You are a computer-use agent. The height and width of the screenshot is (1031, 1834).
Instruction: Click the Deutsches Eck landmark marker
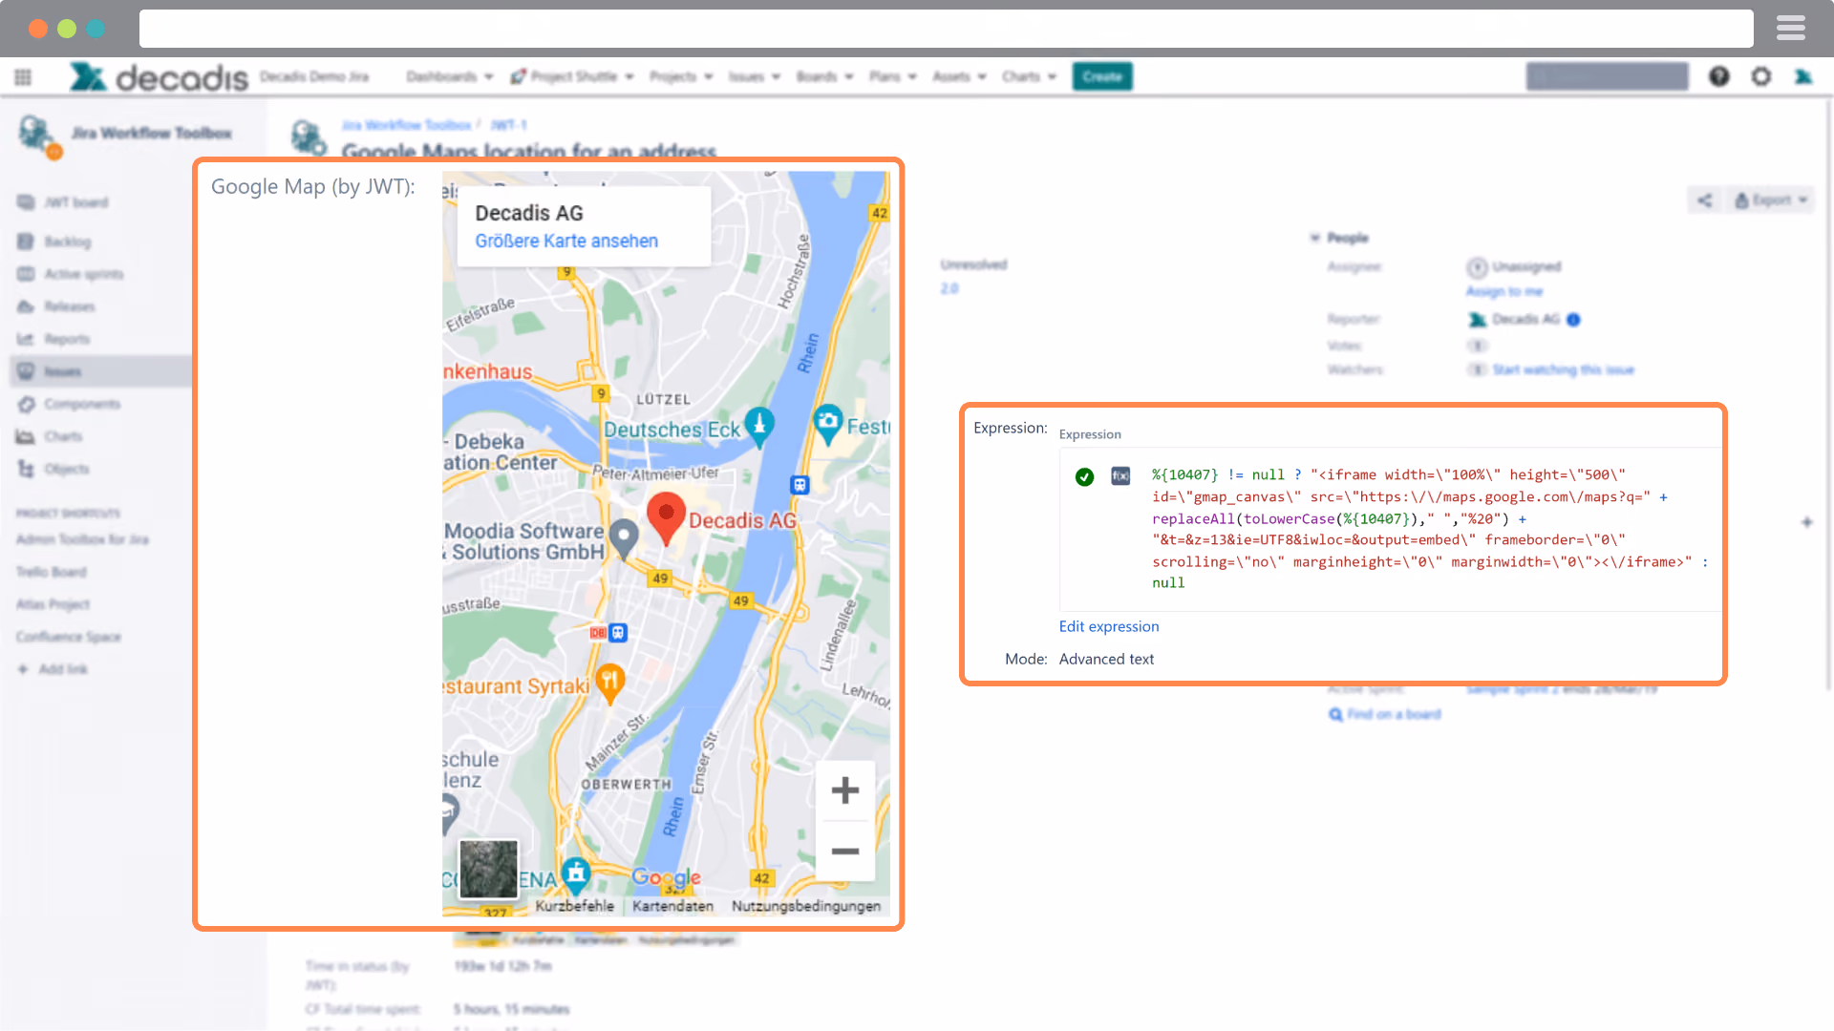pyautogui.click(x=759, y=426)
